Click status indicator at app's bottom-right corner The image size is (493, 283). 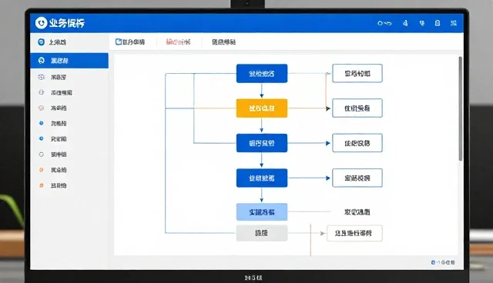443,262
